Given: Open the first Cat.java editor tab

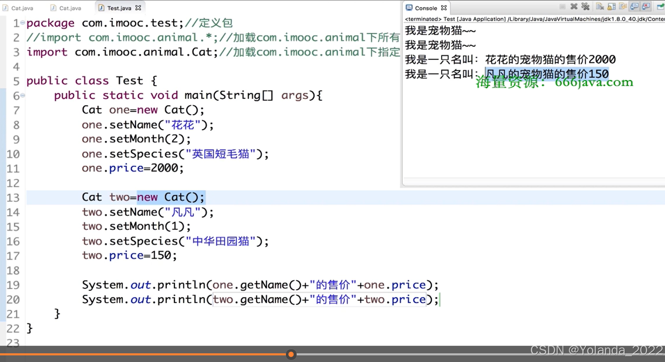Looking at the screenshot, I should point(18,8).
